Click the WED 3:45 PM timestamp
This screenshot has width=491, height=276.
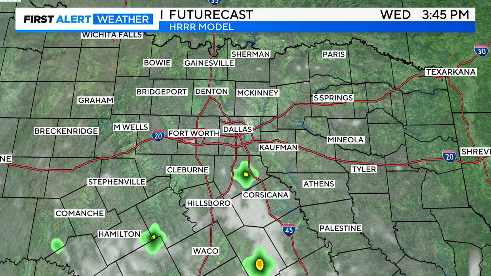tap(424, 15)
